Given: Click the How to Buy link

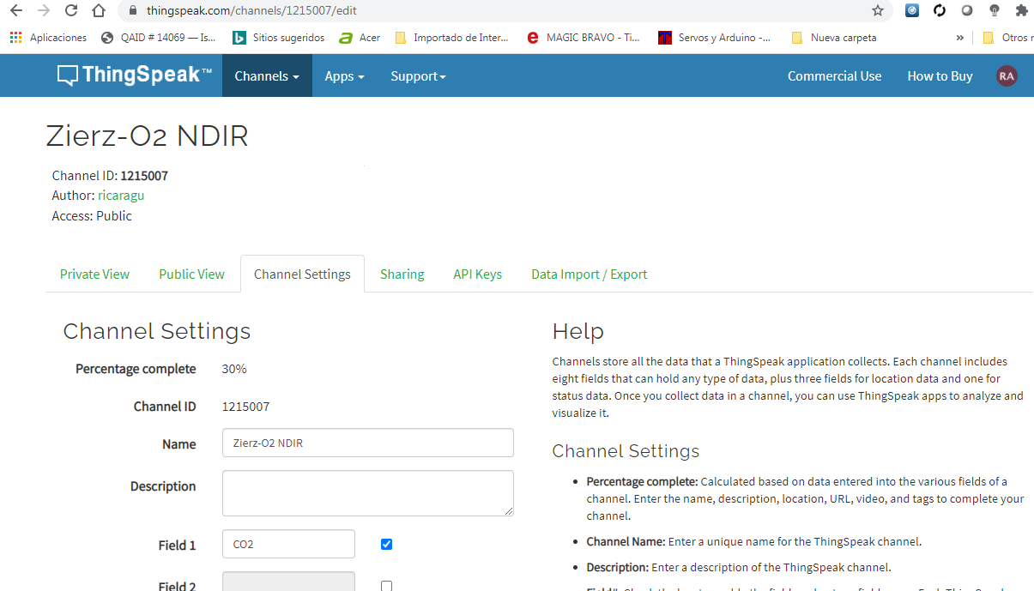Looking at the screenshot, I should 940,75.
